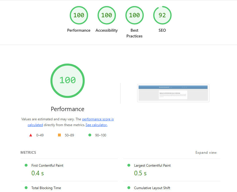Select the green 90–100 legend dot
This screenshot has width=237, height=192.
coord(90,135)
